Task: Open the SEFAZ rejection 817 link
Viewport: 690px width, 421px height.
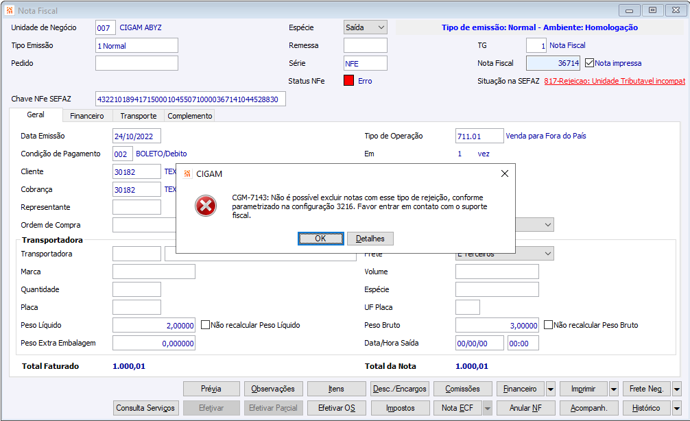Action: (x=615, y=81)
